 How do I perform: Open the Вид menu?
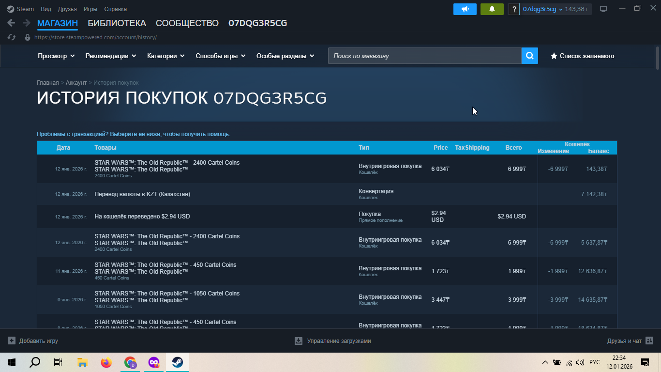pyautogui.click(x=46, y=9)
